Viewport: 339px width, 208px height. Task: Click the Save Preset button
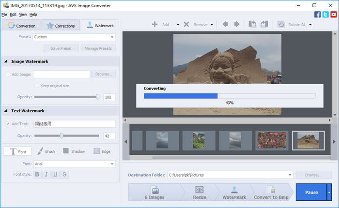point(61,48)
